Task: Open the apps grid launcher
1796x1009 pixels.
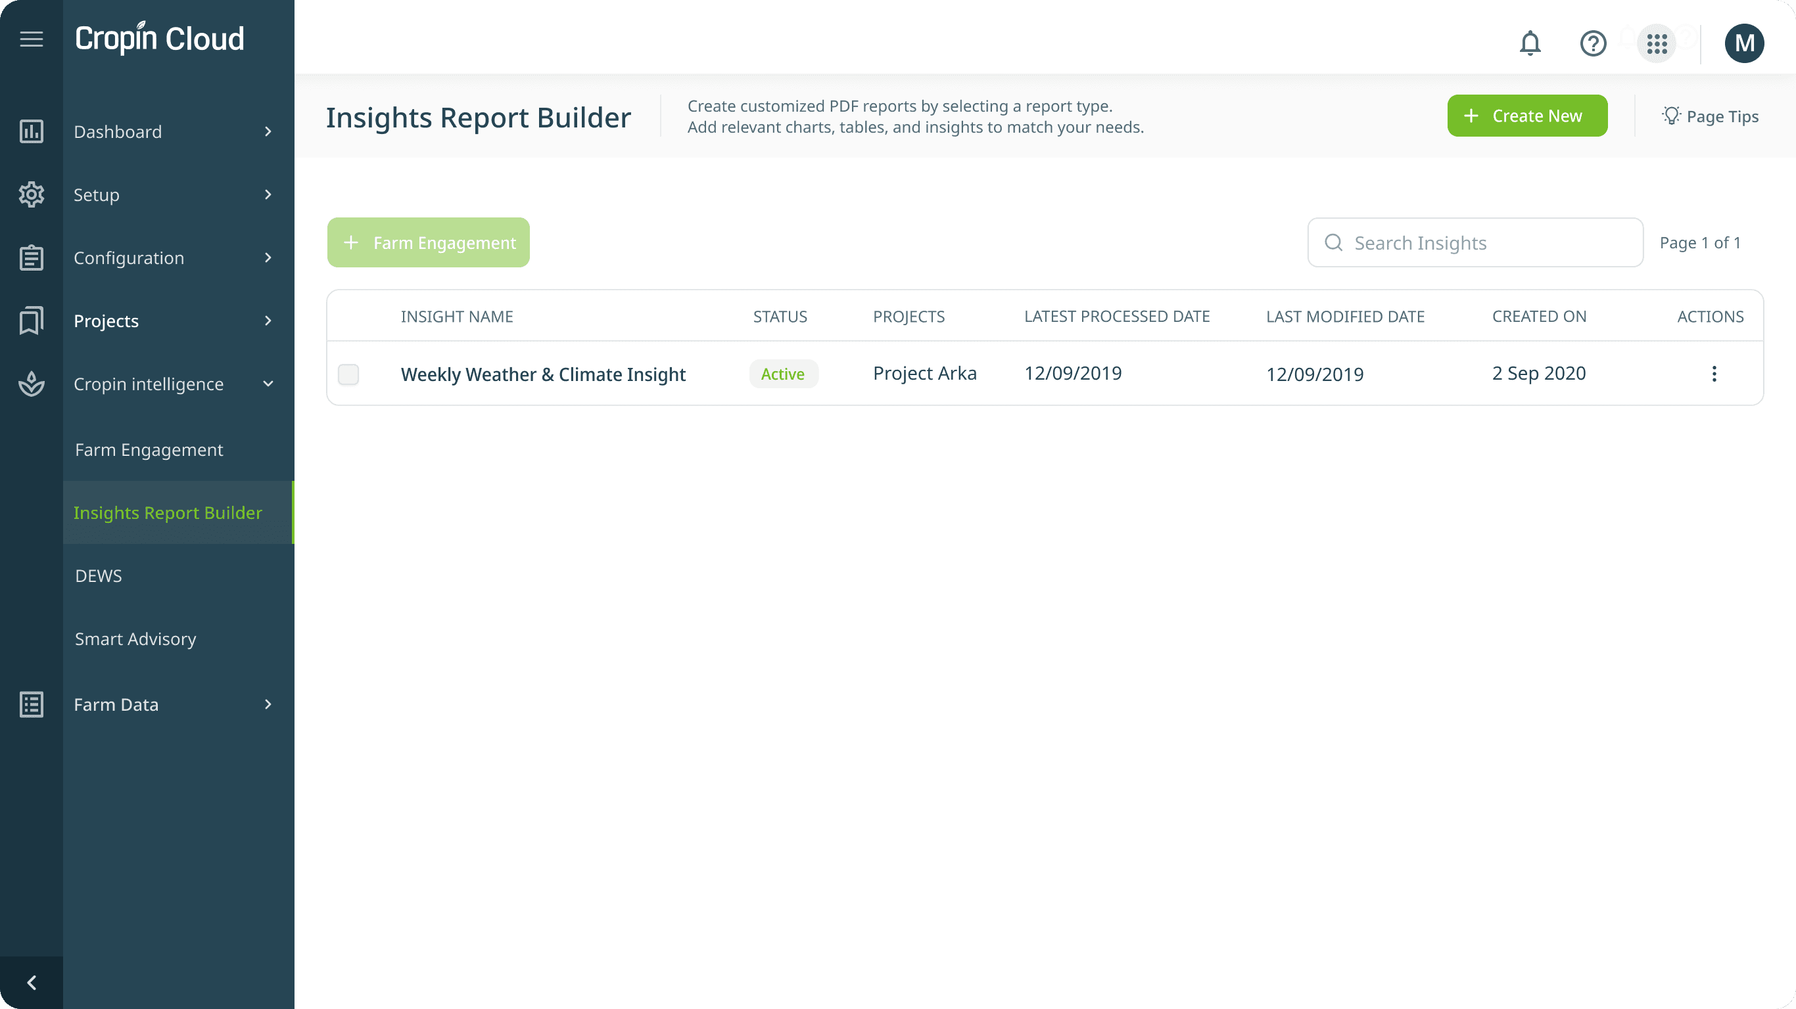Action: click(1657, 43)
